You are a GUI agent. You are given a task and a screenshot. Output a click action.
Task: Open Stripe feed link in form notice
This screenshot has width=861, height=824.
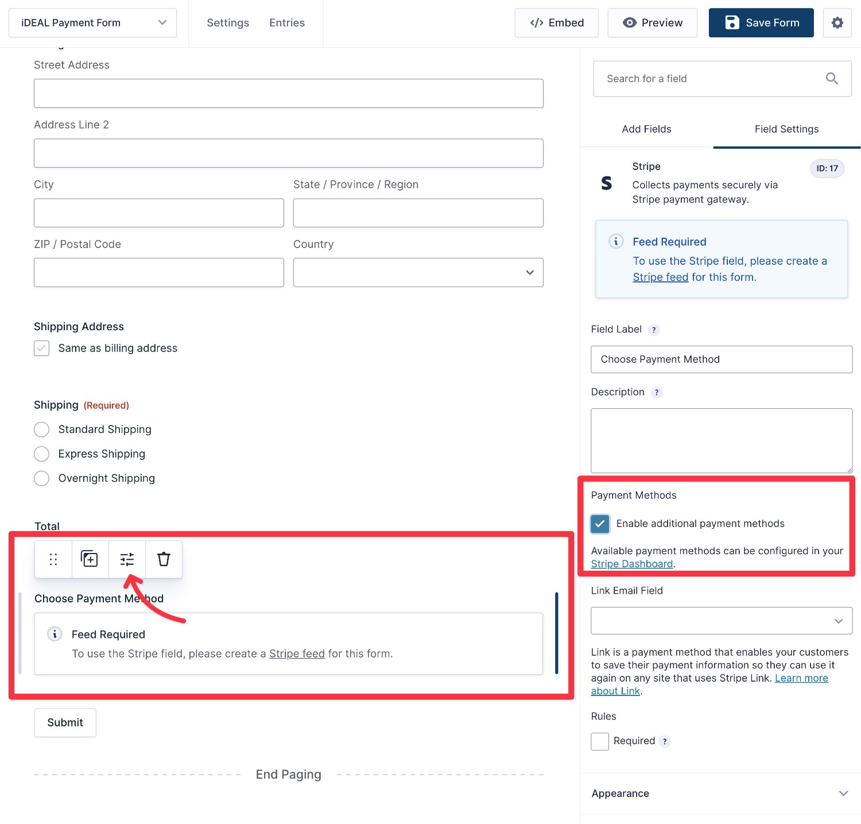coord(297,654)
